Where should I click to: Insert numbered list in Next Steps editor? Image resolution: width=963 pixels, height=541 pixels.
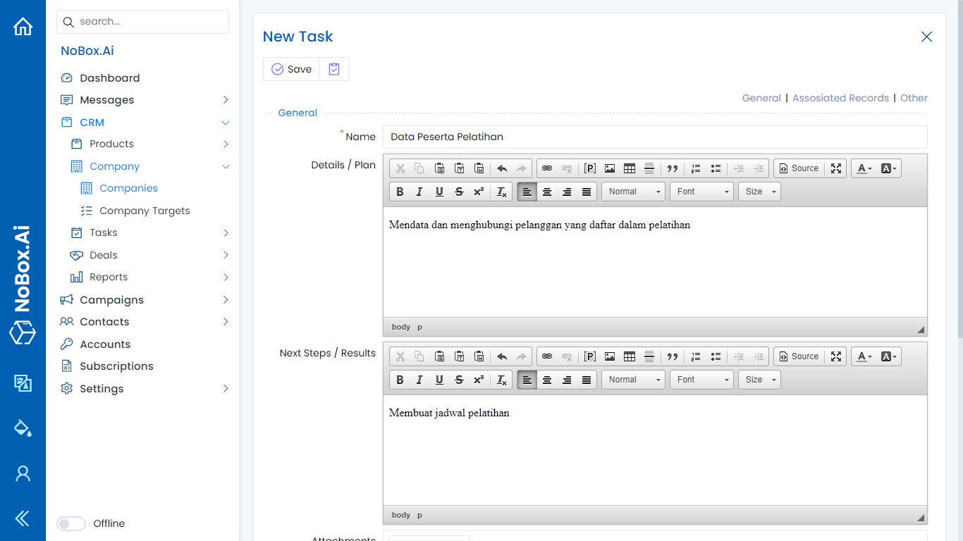click(695, 356)
